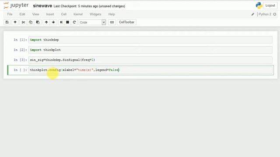Insert a cell below with plus icon

15,22
